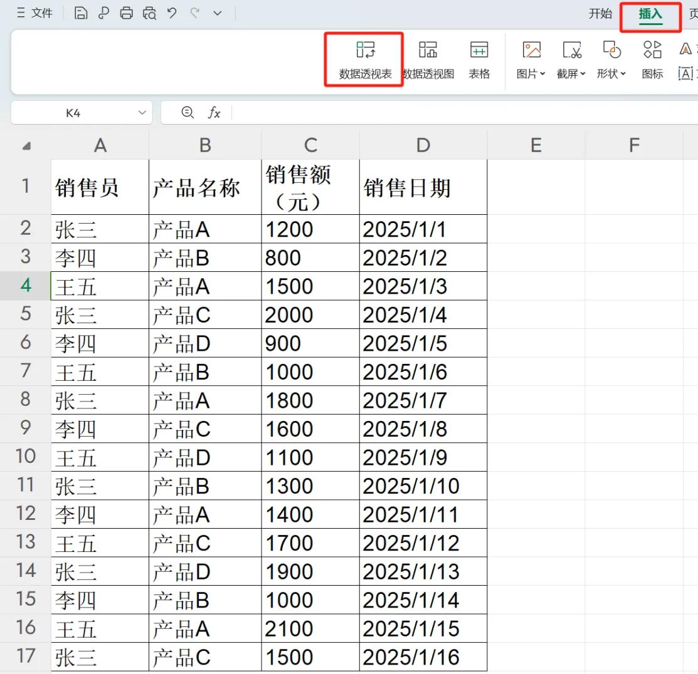Expand quick access toolbar options arrow
Image resolution: width=698 pixels, height=674 pixels.
tap(217, 13)
